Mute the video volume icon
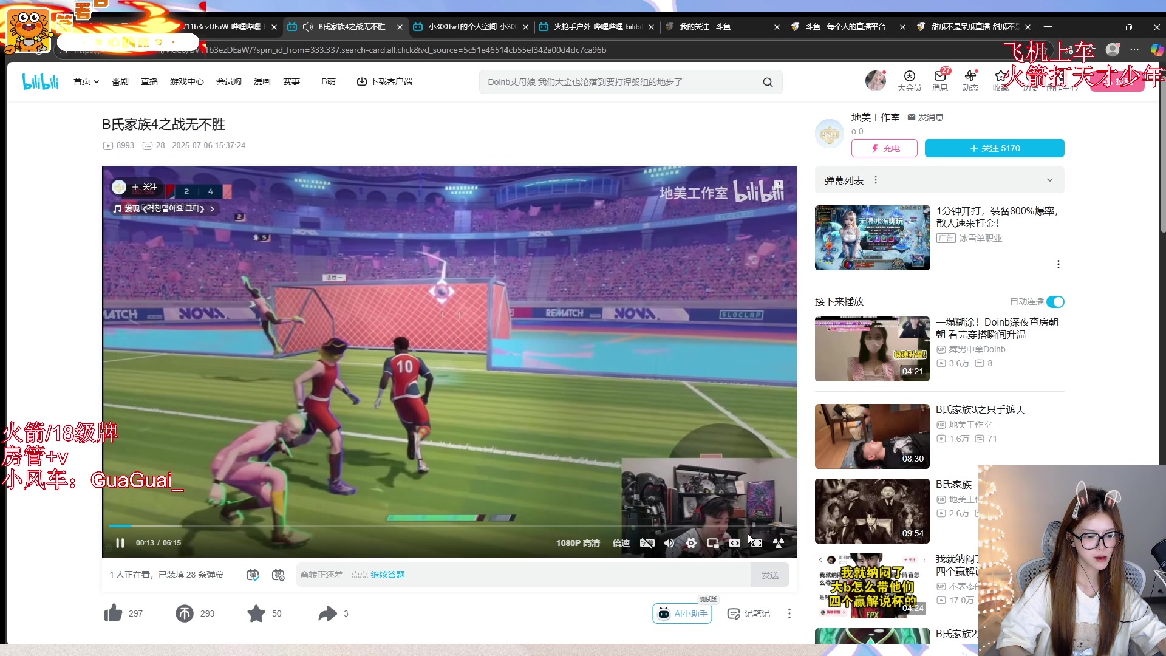The width and height of the screenshot is (1166, 656). 669,543
